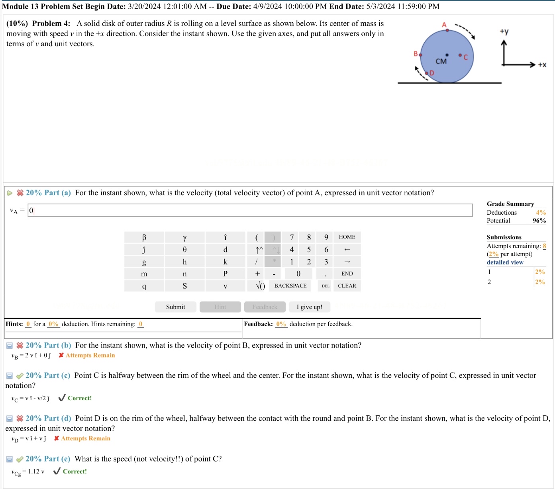The height and width of the screenshot is (489, 555).
Task: Click the attempts remaining "8" link
Action: point(544,246)
